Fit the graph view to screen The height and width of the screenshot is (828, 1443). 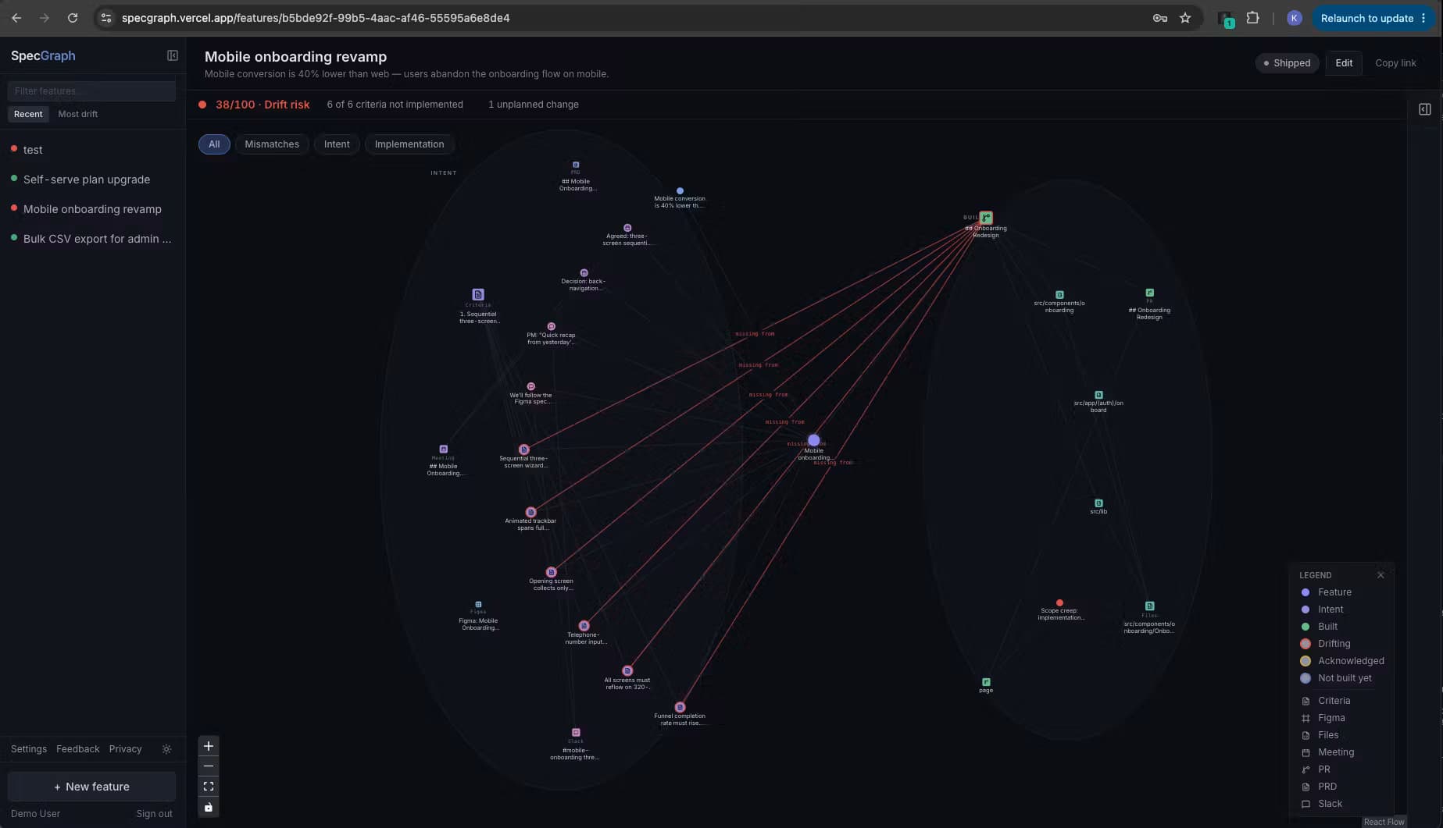pos(209,787)
